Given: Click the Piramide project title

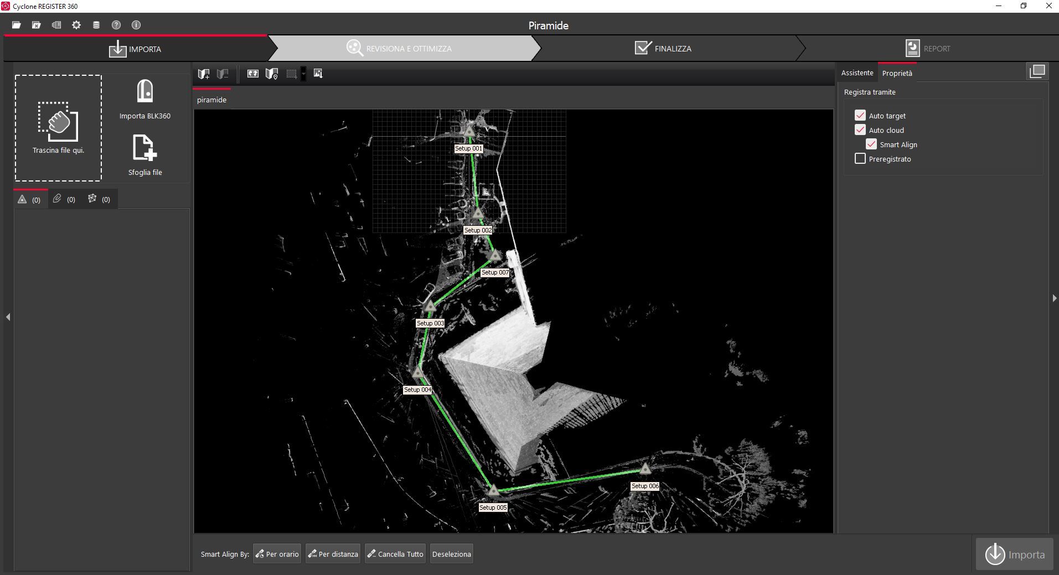Looking at the screenshot, I should pyautogui.click(x=548, y=25).
